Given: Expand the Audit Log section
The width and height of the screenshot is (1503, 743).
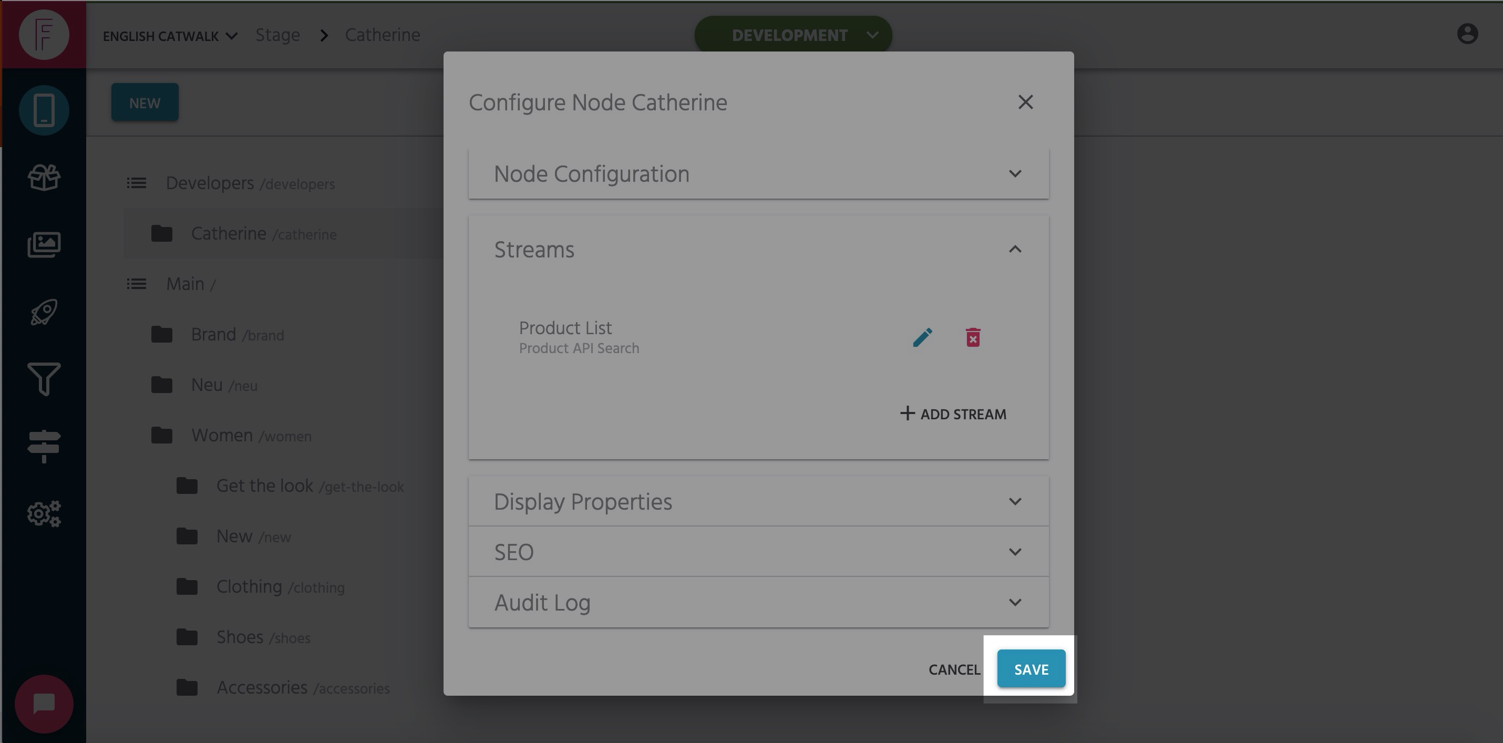Looking at the screenshot, I should pyautogui.click(x=758, y=603).
